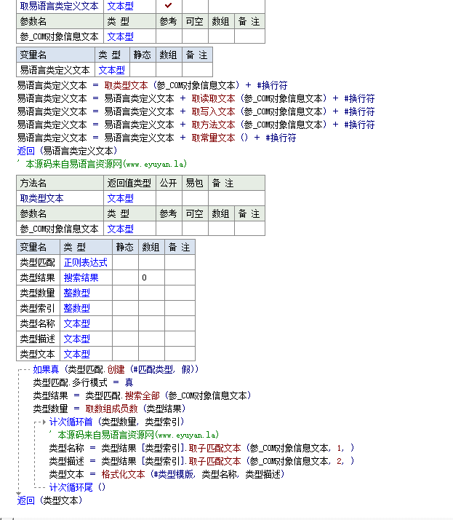Click the red 取类型文本 call in code
The image size is (453, 520).
(x=127, y=85)
